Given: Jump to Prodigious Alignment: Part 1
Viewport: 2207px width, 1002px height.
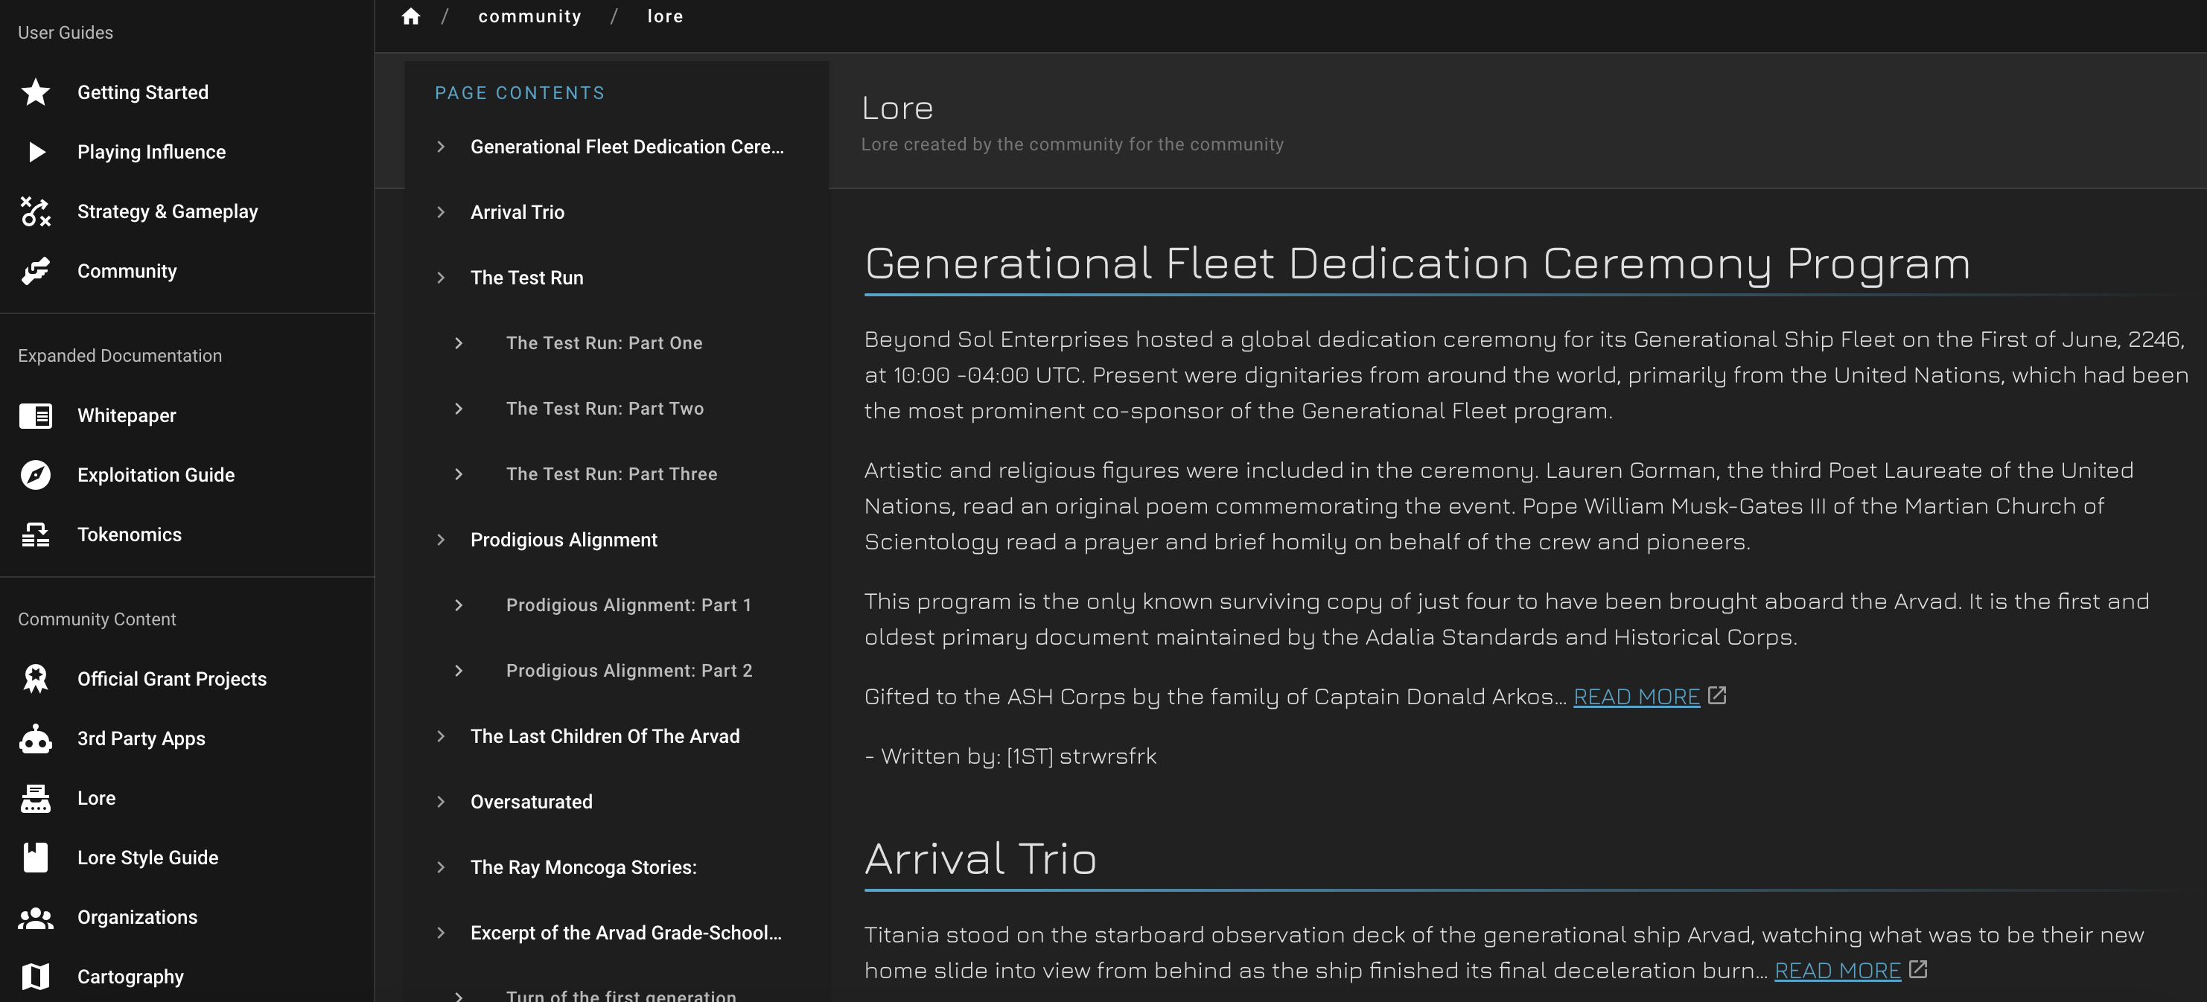Looking at the screenshot, I should point(629,604).
